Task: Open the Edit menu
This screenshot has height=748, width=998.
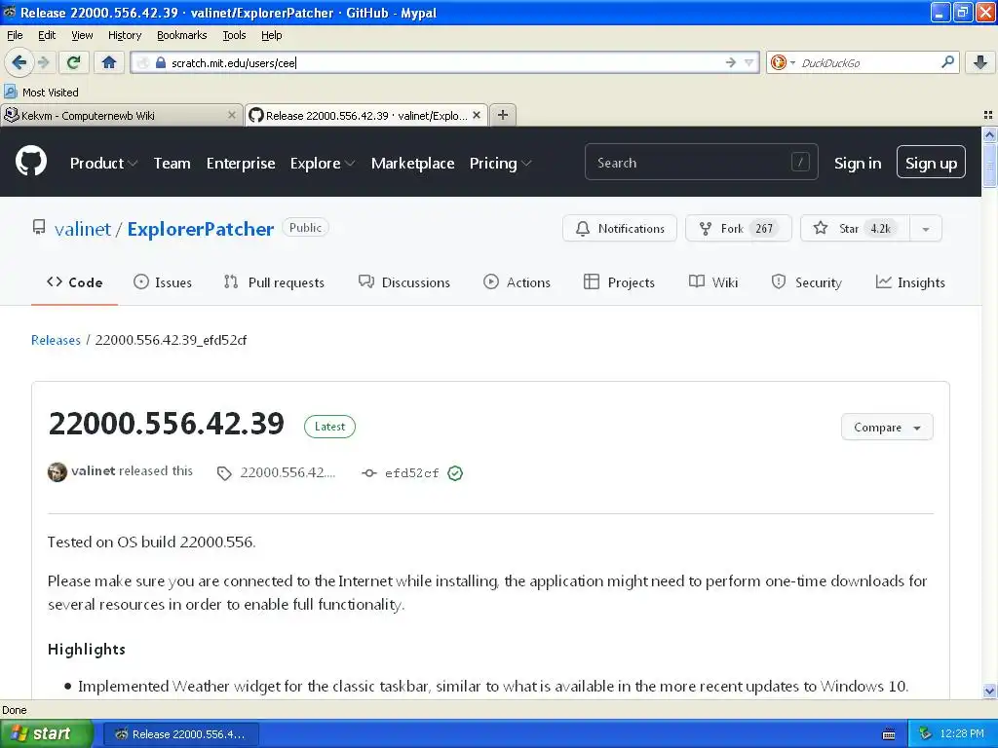Action: pos(47,35)
